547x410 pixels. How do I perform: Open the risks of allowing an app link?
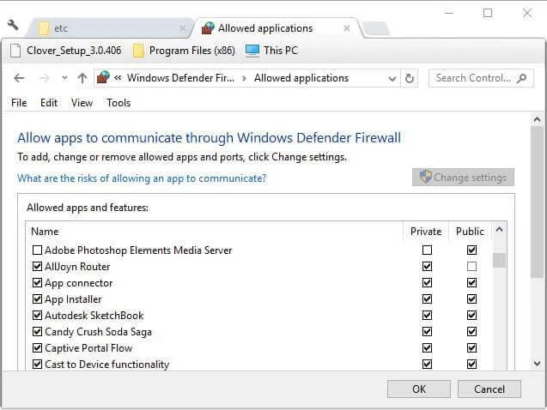click(142, 178)
